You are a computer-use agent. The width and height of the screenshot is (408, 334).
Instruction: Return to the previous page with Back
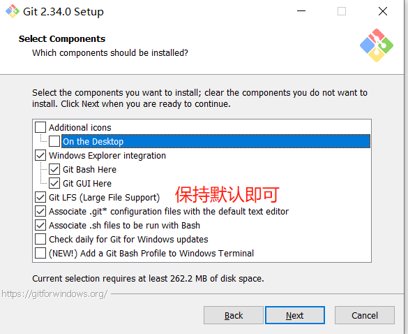point(234,315)
